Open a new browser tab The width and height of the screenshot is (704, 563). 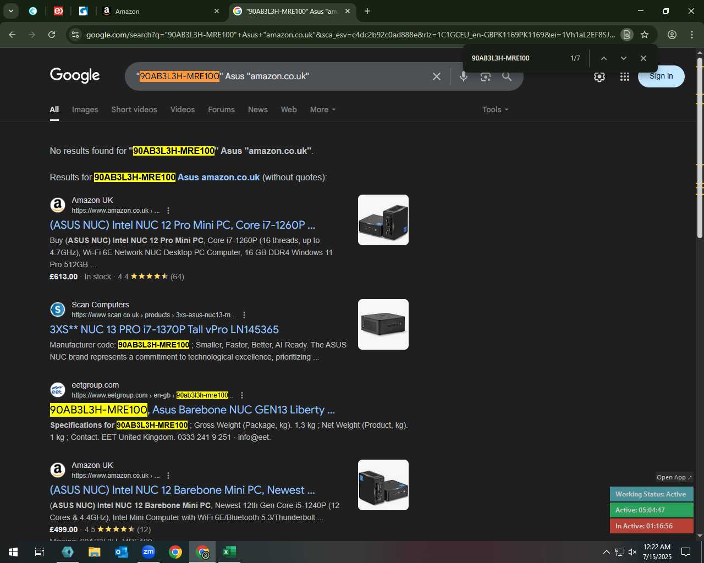click(367, 11)
